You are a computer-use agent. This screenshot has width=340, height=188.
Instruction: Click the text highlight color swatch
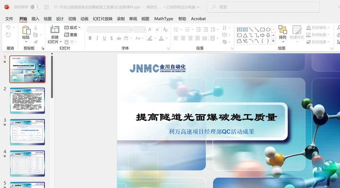pos(150,38)
